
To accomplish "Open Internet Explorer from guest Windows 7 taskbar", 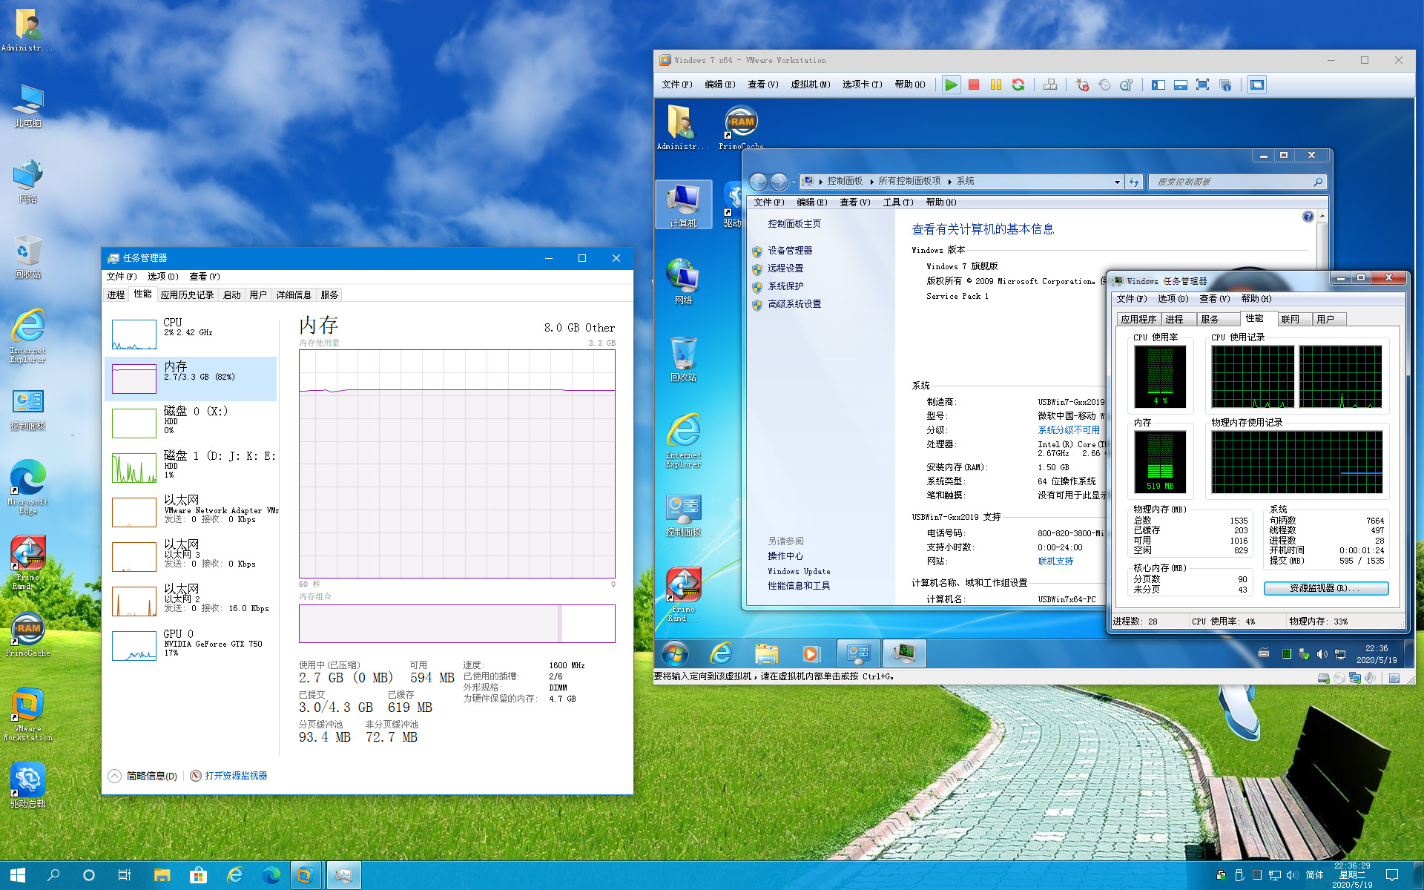I will (720, 653).
